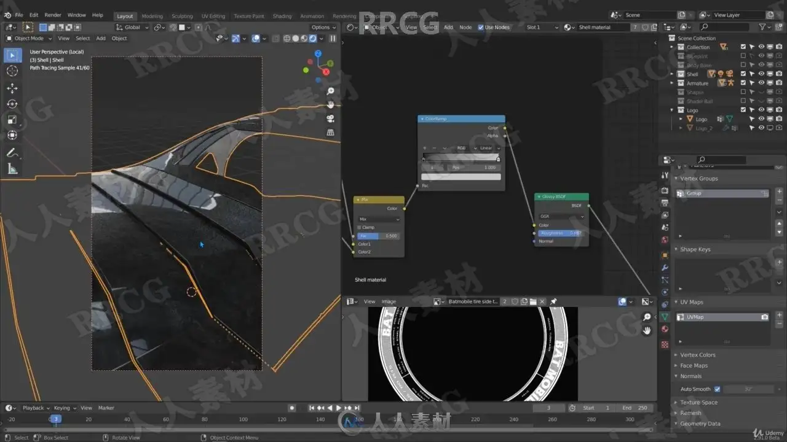Viewport: 787px width, 442px height.
Task: Switch to the Modeling workspace tab
Action: coord(152,16)
